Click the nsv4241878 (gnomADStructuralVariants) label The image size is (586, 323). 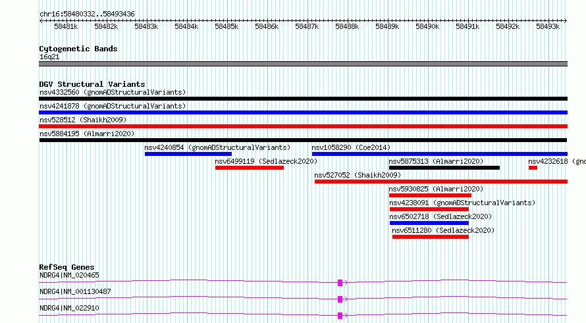113,106
